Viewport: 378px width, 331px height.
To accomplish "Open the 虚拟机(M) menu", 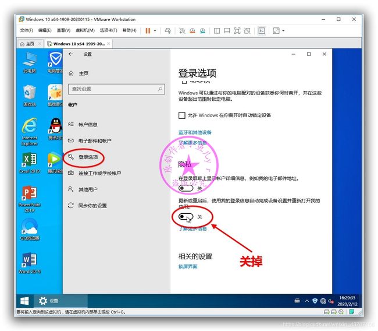I will 85,30.
